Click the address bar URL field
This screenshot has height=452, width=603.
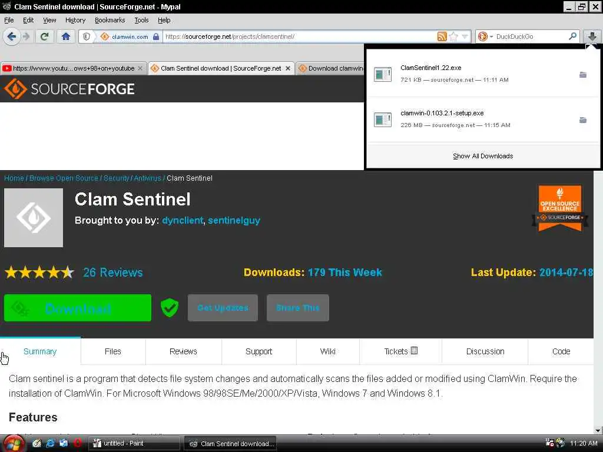pos(300,36)
